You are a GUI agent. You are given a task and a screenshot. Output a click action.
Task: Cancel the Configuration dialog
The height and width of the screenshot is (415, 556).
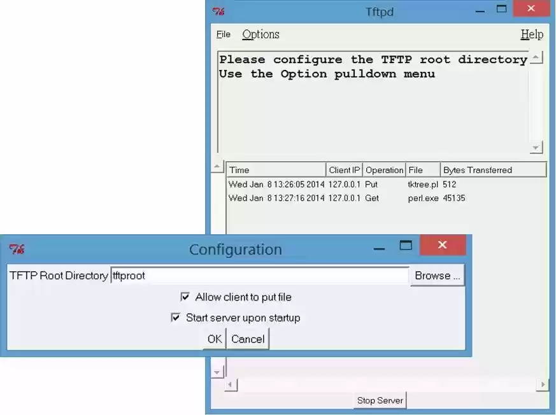[x=248, y=339]
